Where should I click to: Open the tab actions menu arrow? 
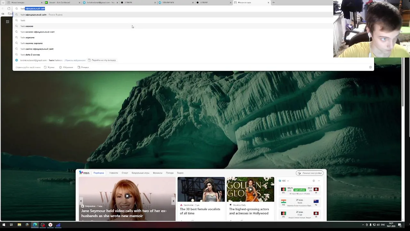pos(4,2)
